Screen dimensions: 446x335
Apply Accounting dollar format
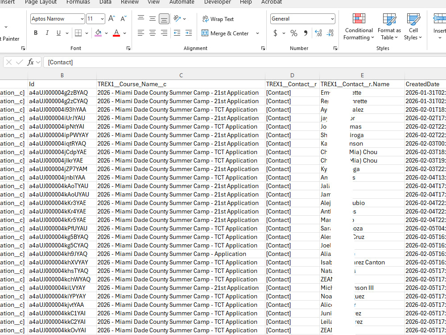pyautogui.click(x=275, y=33)
